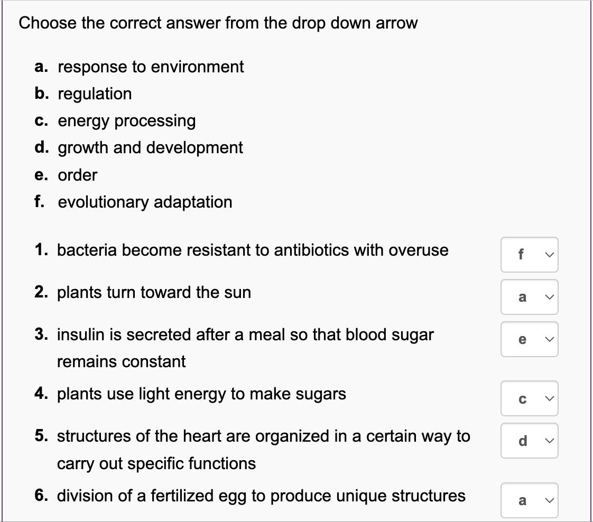Click 'plants use light energy to make sugars'
Image resolution: width=593 pixels, height=522 pixels.
coord(201,394)
